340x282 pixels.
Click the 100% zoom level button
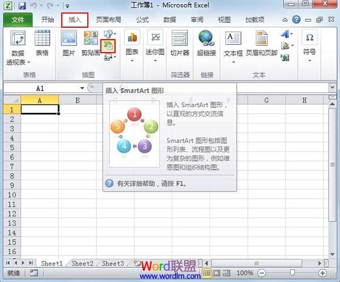(x=245, y=273)
